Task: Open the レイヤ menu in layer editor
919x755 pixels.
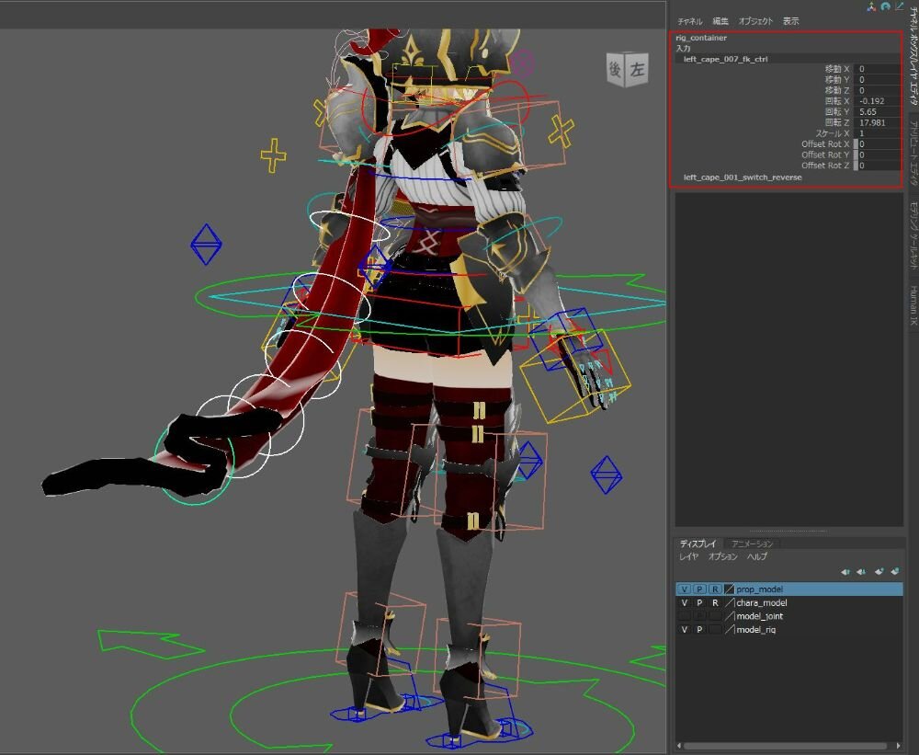Action: [688, 556]
